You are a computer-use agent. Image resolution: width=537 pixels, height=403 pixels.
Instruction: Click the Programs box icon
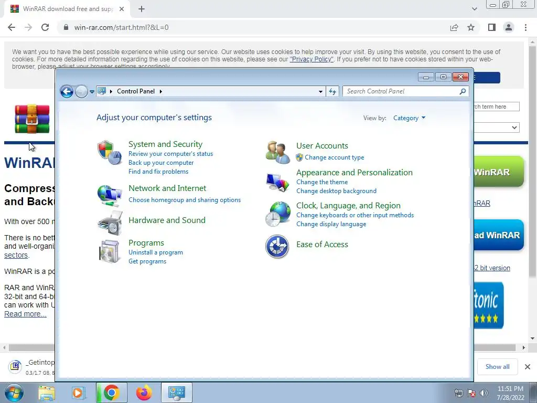(109, 251)
